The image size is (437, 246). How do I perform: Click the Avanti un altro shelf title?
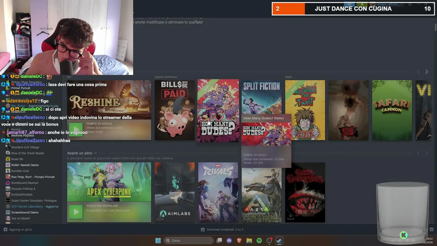pyautogui.click(x=80, y=153)
